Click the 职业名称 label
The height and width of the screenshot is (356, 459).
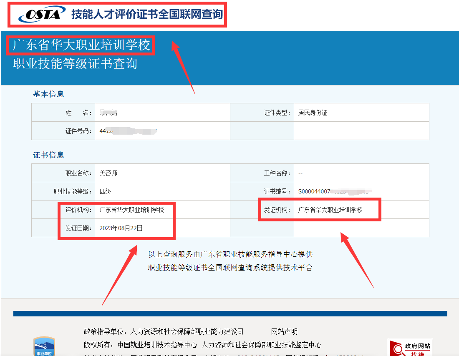coord(78,173)
